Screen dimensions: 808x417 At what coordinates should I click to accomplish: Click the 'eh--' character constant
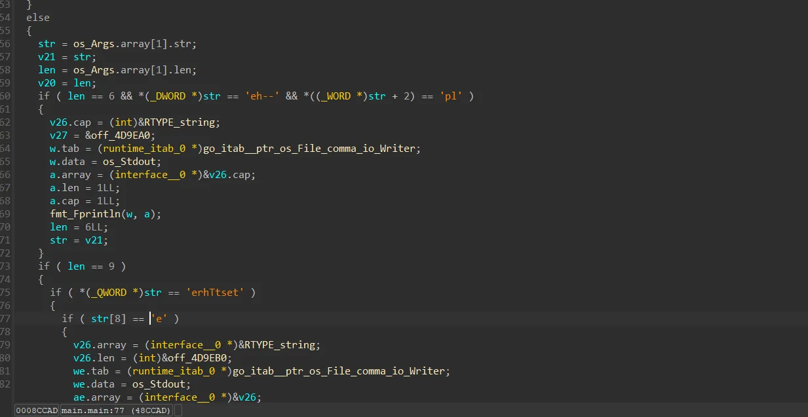(x=263, y=96)
